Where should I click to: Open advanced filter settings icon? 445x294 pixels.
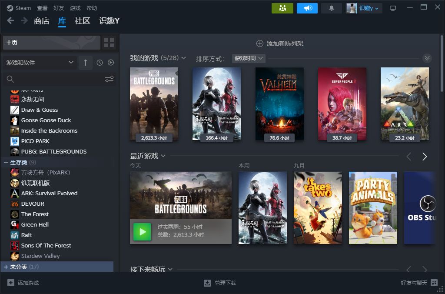point(109,79)
